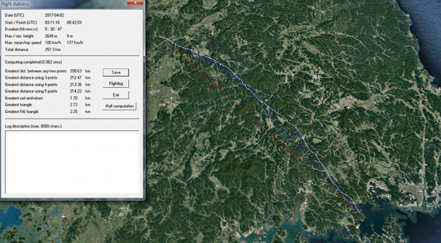Click the finish time 08:42:03
The height and width of the screenshot is (243, 441).
[74, 23]
